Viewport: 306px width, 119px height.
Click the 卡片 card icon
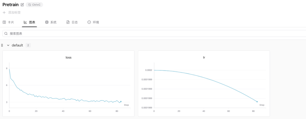[x=4, y=22]
